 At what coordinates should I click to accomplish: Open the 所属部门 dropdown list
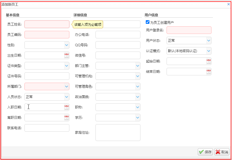click(x=67, y=87)
